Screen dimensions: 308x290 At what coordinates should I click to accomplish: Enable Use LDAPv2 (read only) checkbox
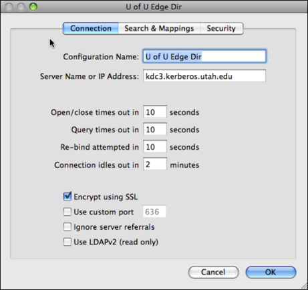click(67, 242)
